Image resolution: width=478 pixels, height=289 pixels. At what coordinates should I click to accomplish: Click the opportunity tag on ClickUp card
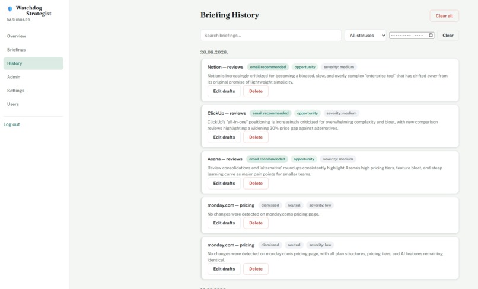[x=307, y=113]
